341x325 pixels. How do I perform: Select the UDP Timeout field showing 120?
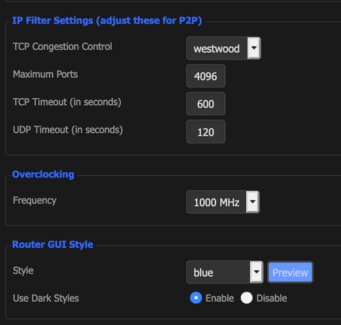(x=206, y=132)
